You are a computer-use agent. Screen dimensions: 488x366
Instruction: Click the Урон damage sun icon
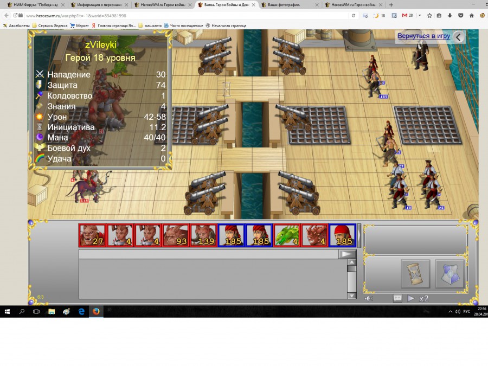coord(39,117)
